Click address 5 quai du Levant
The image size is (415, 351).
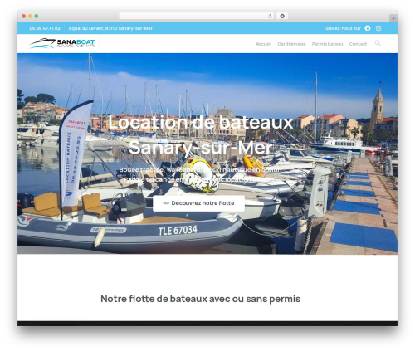110,28
